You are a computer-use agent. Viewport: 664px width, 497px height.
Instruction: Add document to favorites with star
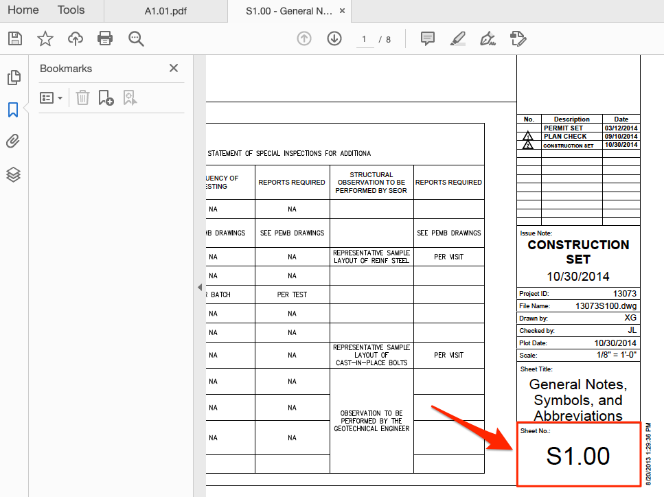pyautogui.click(x=45, y=38)
